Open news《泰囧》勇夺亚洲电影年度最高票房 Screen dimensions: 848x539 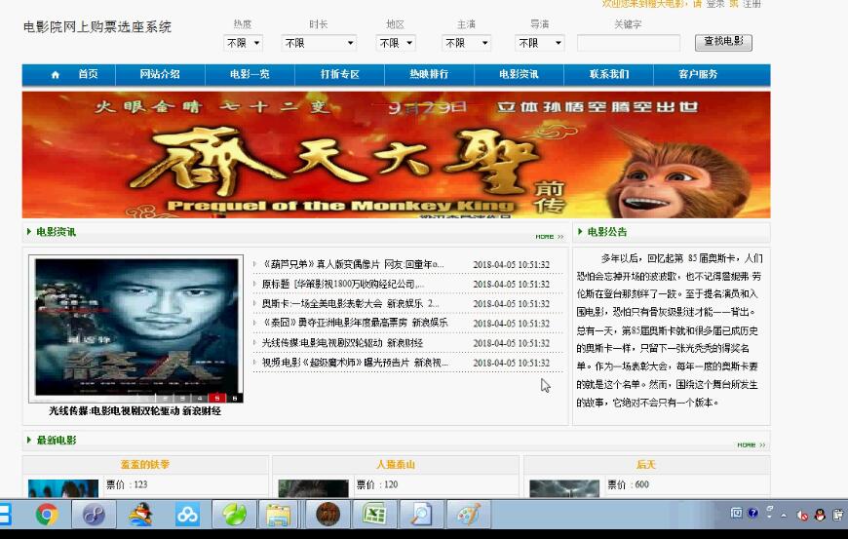click(355, 323)
